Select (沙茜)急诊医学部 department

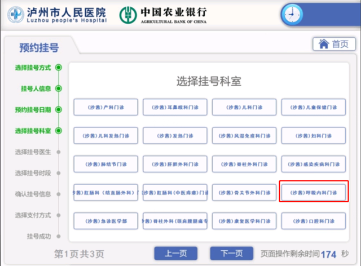tap(107, 221)
